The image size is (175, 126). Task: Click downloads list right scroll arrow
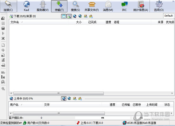(172, 93)
